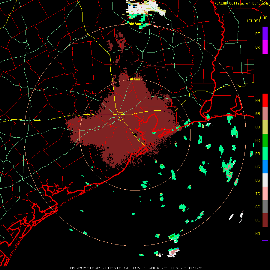Screen dimensions: 270x270
Task: Click the HA legend label
Action: 257,100
